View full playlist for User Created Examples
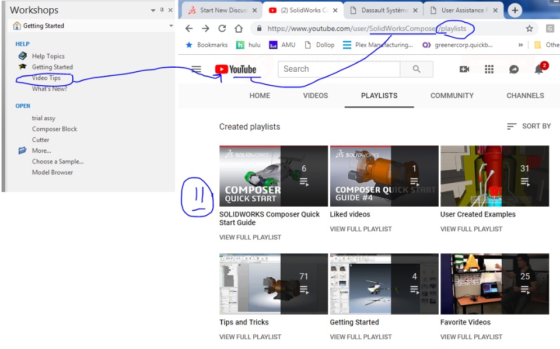560x349 pixels. tap(471, 229)
